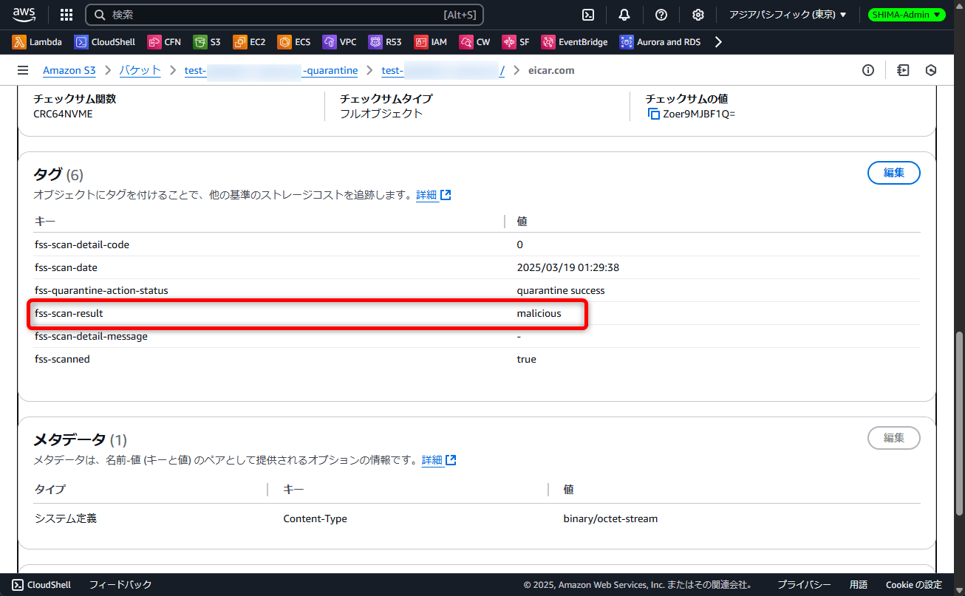Open the region selector アジアパシフィック (東京)

788,15
